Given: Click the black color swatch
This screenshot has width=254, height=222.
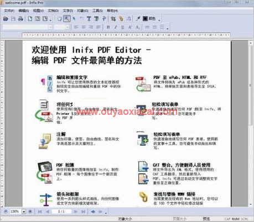Looking at the screenshot, I should coord(146,19).
